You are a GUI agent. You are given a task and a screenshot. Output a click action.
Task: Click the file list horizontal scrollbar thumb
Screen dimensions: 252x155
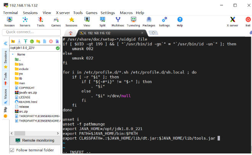[x=19, y=133]
